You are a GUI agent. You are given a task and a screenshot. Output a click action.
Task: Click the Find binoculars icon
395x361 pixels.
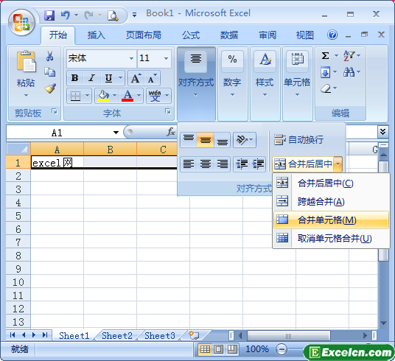click(349, 72)
